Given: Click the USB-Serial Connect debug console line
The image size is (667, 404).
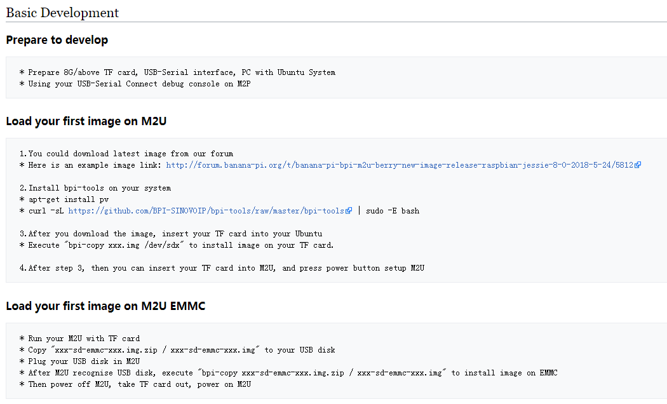Looking at the screenshot, I should click(135, 84).
